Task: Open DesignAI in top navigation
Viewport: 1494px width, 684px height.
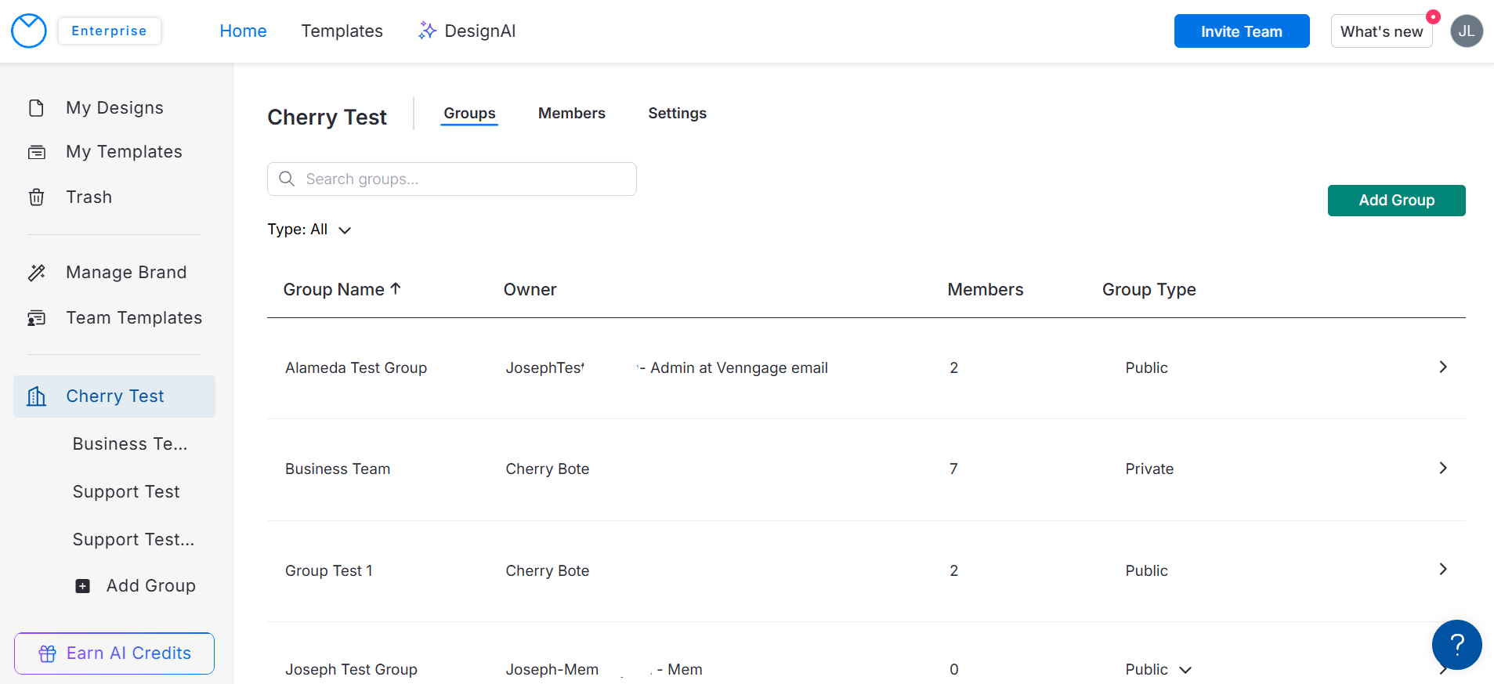Action: [x=467, y=31]
